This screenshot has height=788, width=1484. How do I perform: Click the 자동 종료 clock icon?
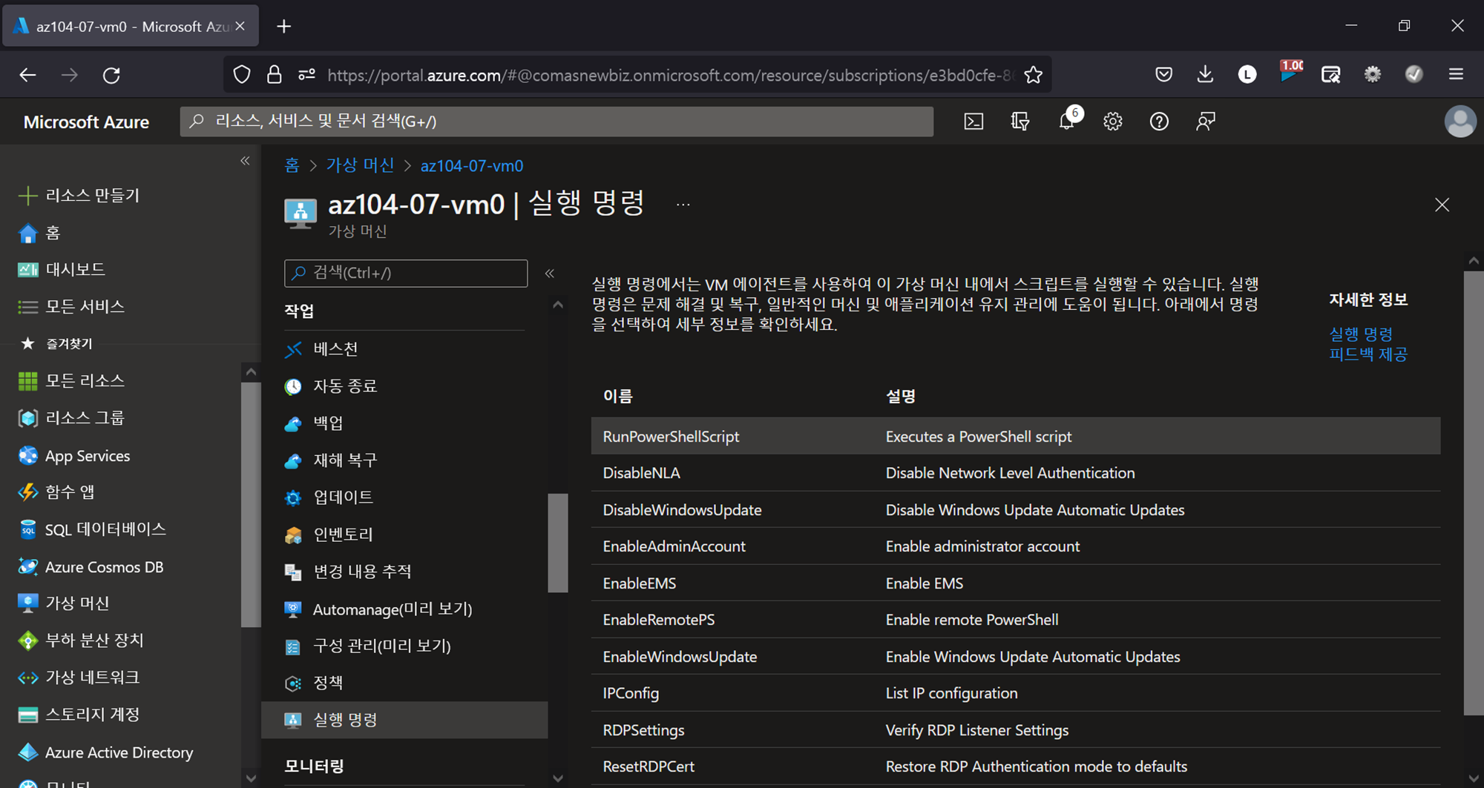[x=293, y=386]
